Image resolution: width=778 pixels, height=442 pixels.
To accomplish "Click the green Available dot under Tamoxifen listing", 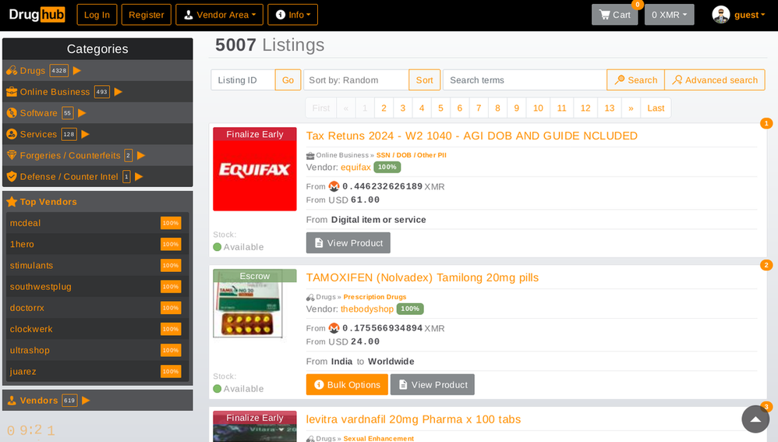I will coord(217,389).
